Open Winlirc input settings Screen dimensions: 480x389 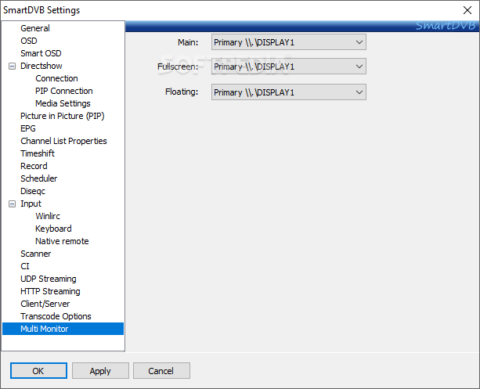click(x=48, y=216)
